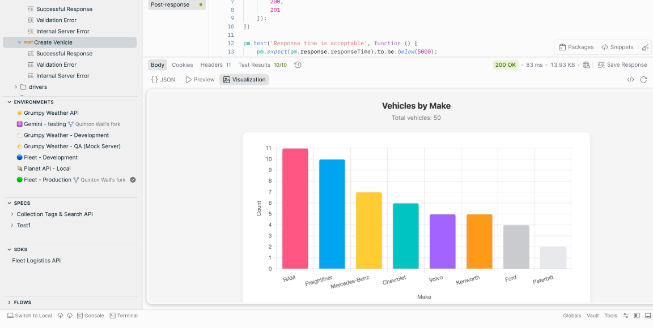The width and height of the screenshot is (653, 328).
Task: Click the cloud upload icon in the status bar
Action: point(61,316)
